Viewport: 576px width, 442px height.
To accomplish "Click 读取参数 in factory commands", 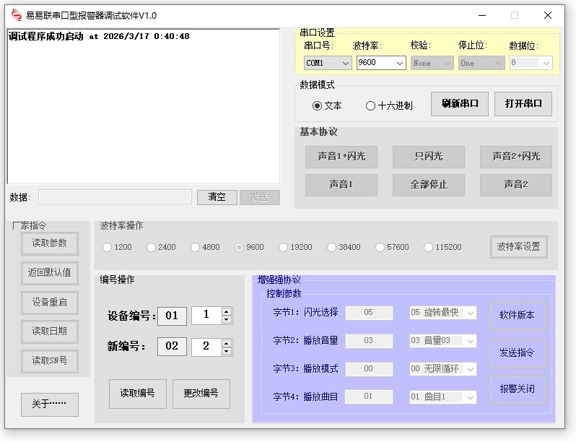I will (49, 243).
